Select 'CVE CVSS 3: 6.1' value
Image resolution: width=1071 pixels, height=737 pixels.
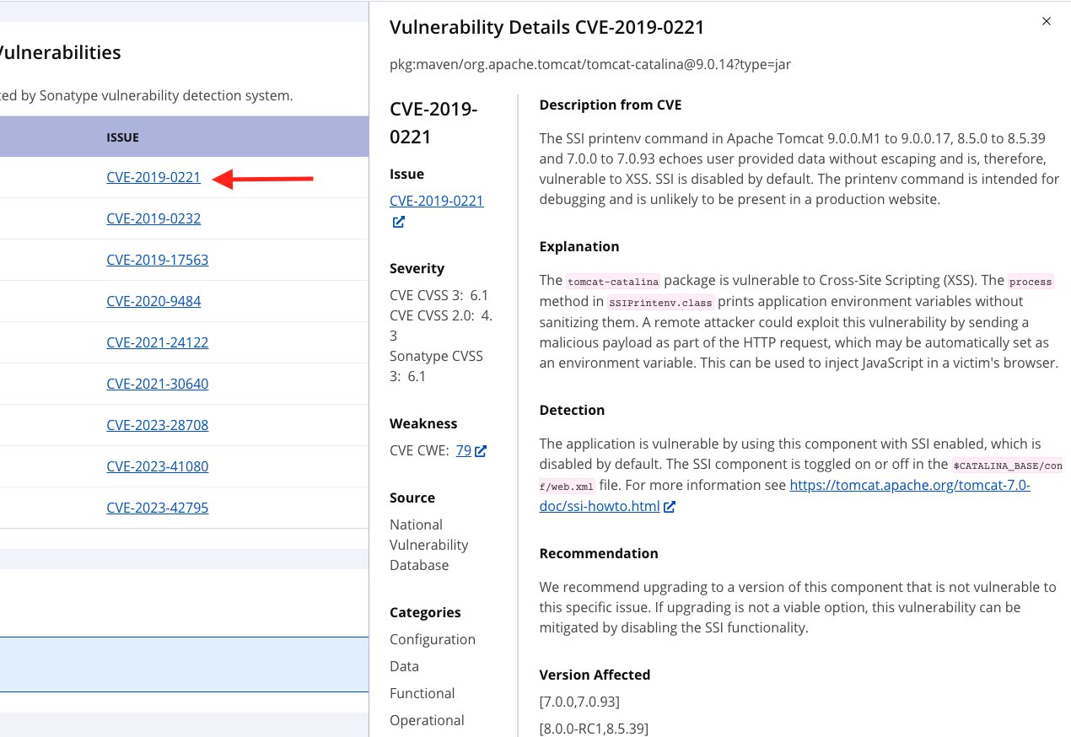(x=439, y=295)
